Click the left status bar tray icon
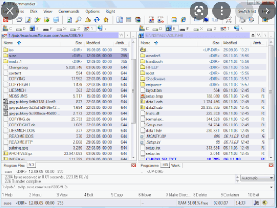The image size is (277, 208). (256, 203)
